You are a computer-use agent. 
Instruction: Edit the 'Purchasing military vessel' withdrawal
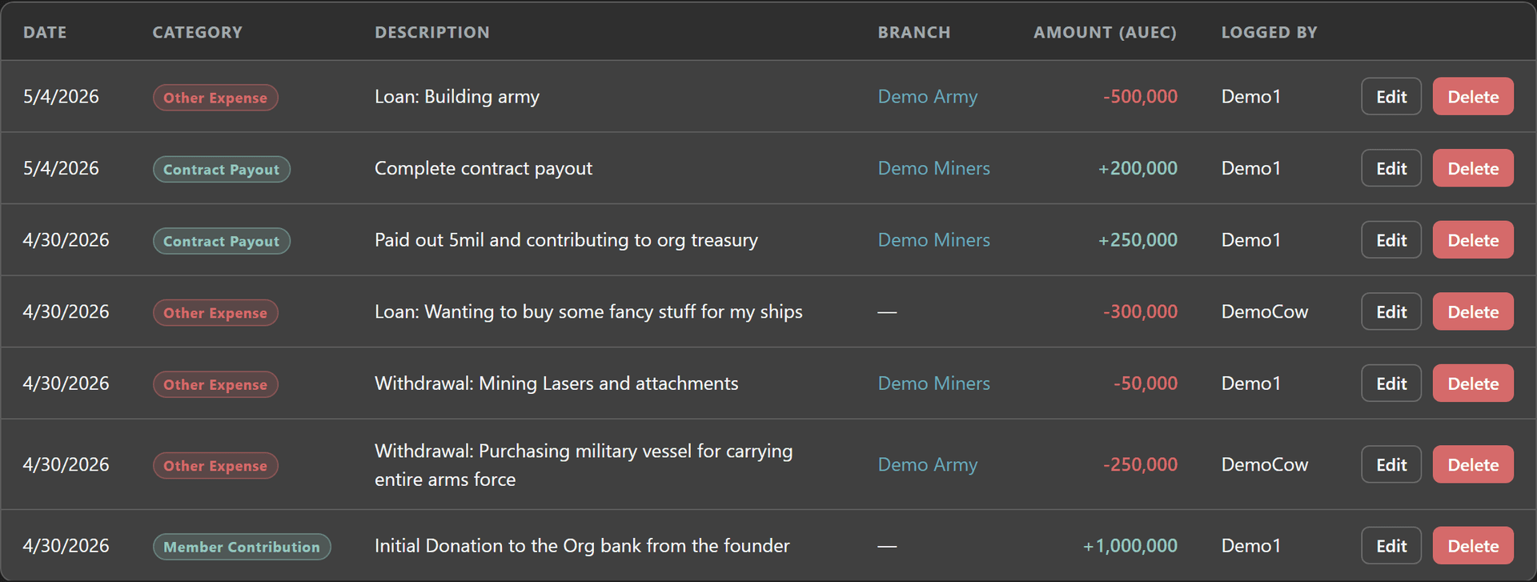point(1391,464)
